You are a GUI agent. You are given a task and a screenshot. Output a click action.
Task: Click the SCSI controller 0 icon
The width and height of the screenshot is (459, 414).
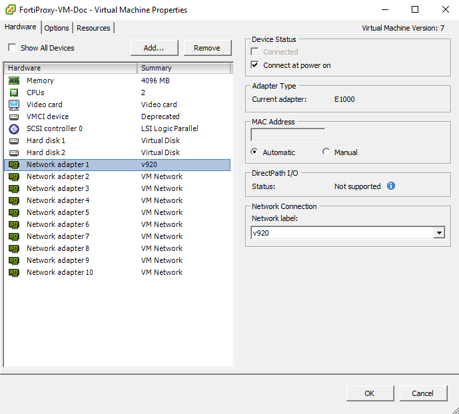click(14, 128)
